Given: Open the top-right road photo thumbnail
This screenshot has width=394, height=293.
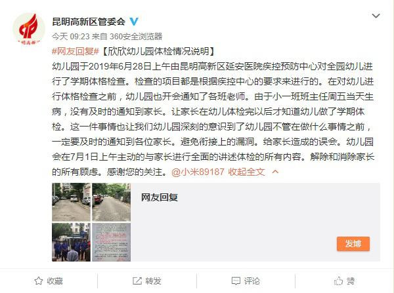Looking at the screenshot, I should pyautogui.click(x=112, y=202).
